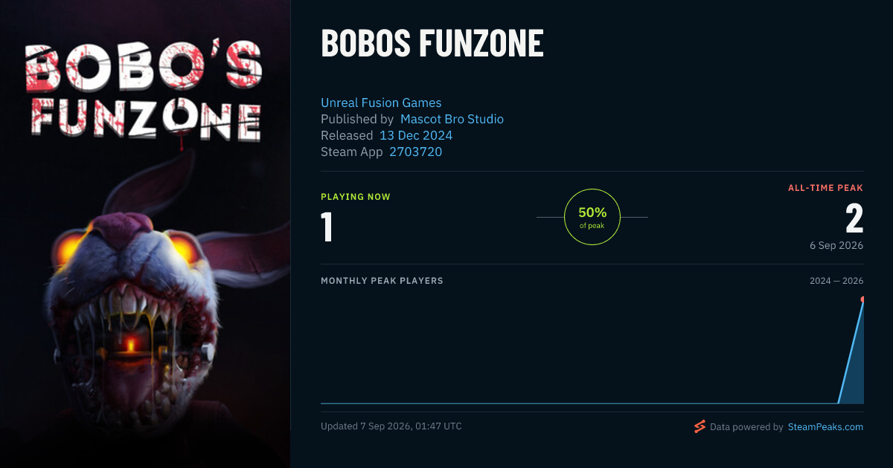
Task: Click the SteamPeaks logo icon
Action: click(699, 426)
